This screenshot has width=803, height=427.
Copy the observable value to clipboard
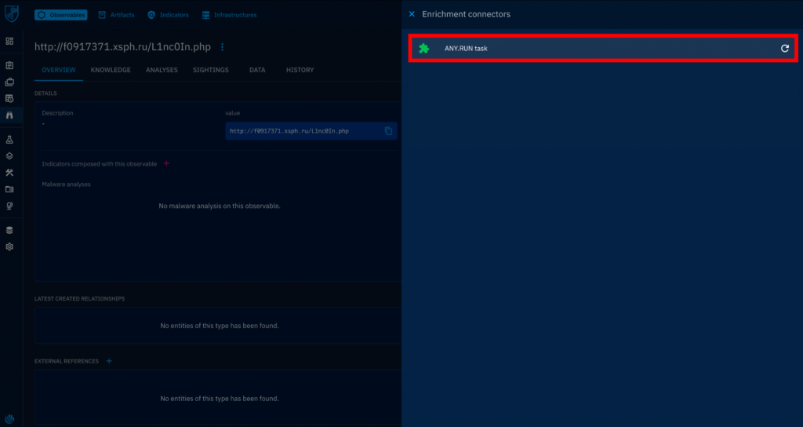(388, 131)
